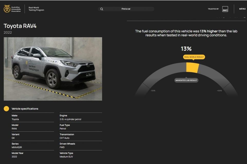Image resolution: width=247 pixels, height=164 pixels.
Task: Click the Toyota RAV4 vehicle photo
Action: click(x=53, y=69)
